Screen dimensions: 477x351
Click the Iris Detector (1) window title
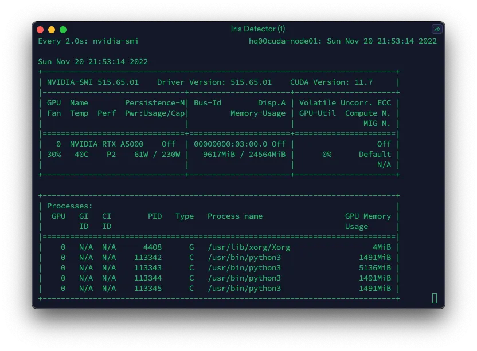257,29
